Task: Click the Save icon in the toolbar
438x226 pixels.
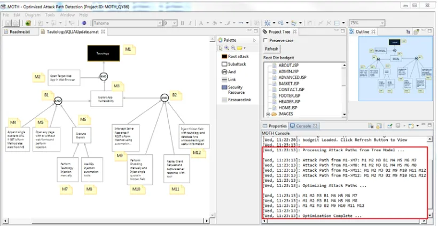Action: [8, 23]
